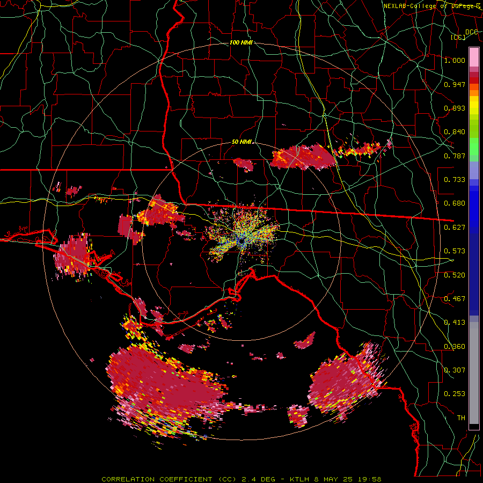Image resolution: width=483 pixels, height=483 pixels.
Task: Select the 0.893 scale value
Action: pyautogui.click(x=455, y=108)
